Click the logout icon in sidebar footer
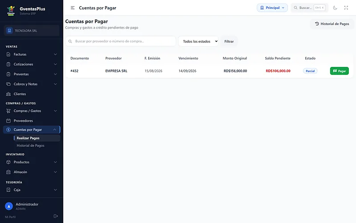The width and height of the screenshot is (356, 223). tap(56, 216)
